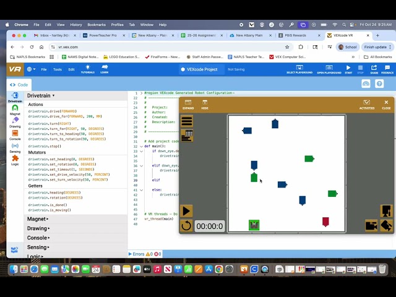
Task: Switch to the Code tab
Action: click(19, 85)
